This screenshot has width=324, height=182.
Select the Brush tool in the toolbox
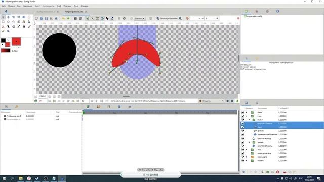(3, 31)
